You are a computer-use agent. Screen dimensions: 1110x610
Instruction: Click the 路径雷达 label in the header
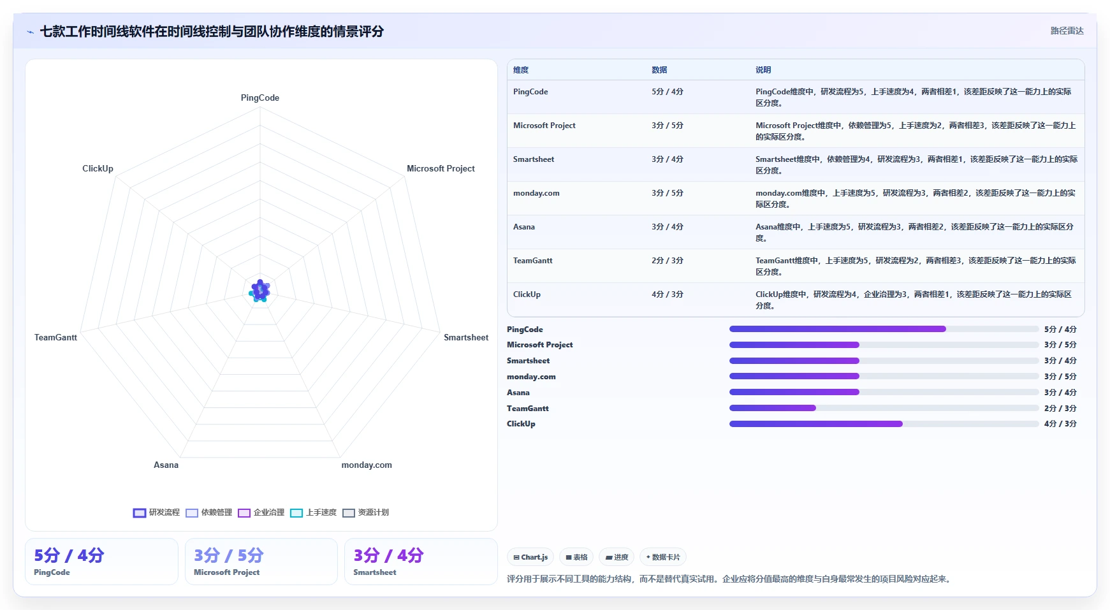[x=1067, y=31]
